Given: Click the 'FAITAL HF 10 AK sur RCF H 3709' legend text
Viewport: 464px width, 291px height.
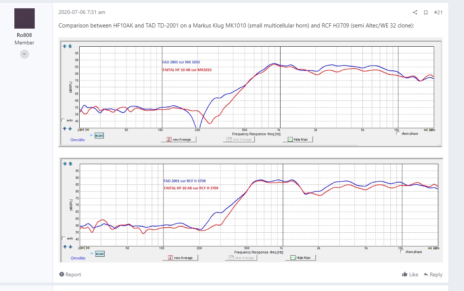Looking at the screenshot, I should [191, 188].
